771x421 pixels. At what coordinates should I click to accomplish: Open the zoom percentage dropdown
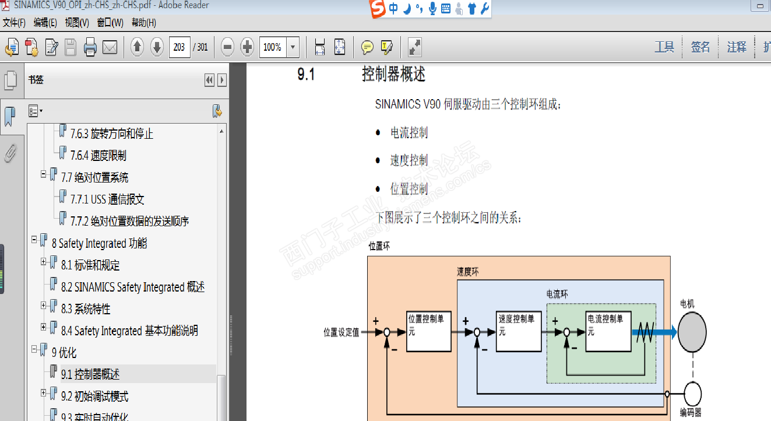click(x=293, y=47)
